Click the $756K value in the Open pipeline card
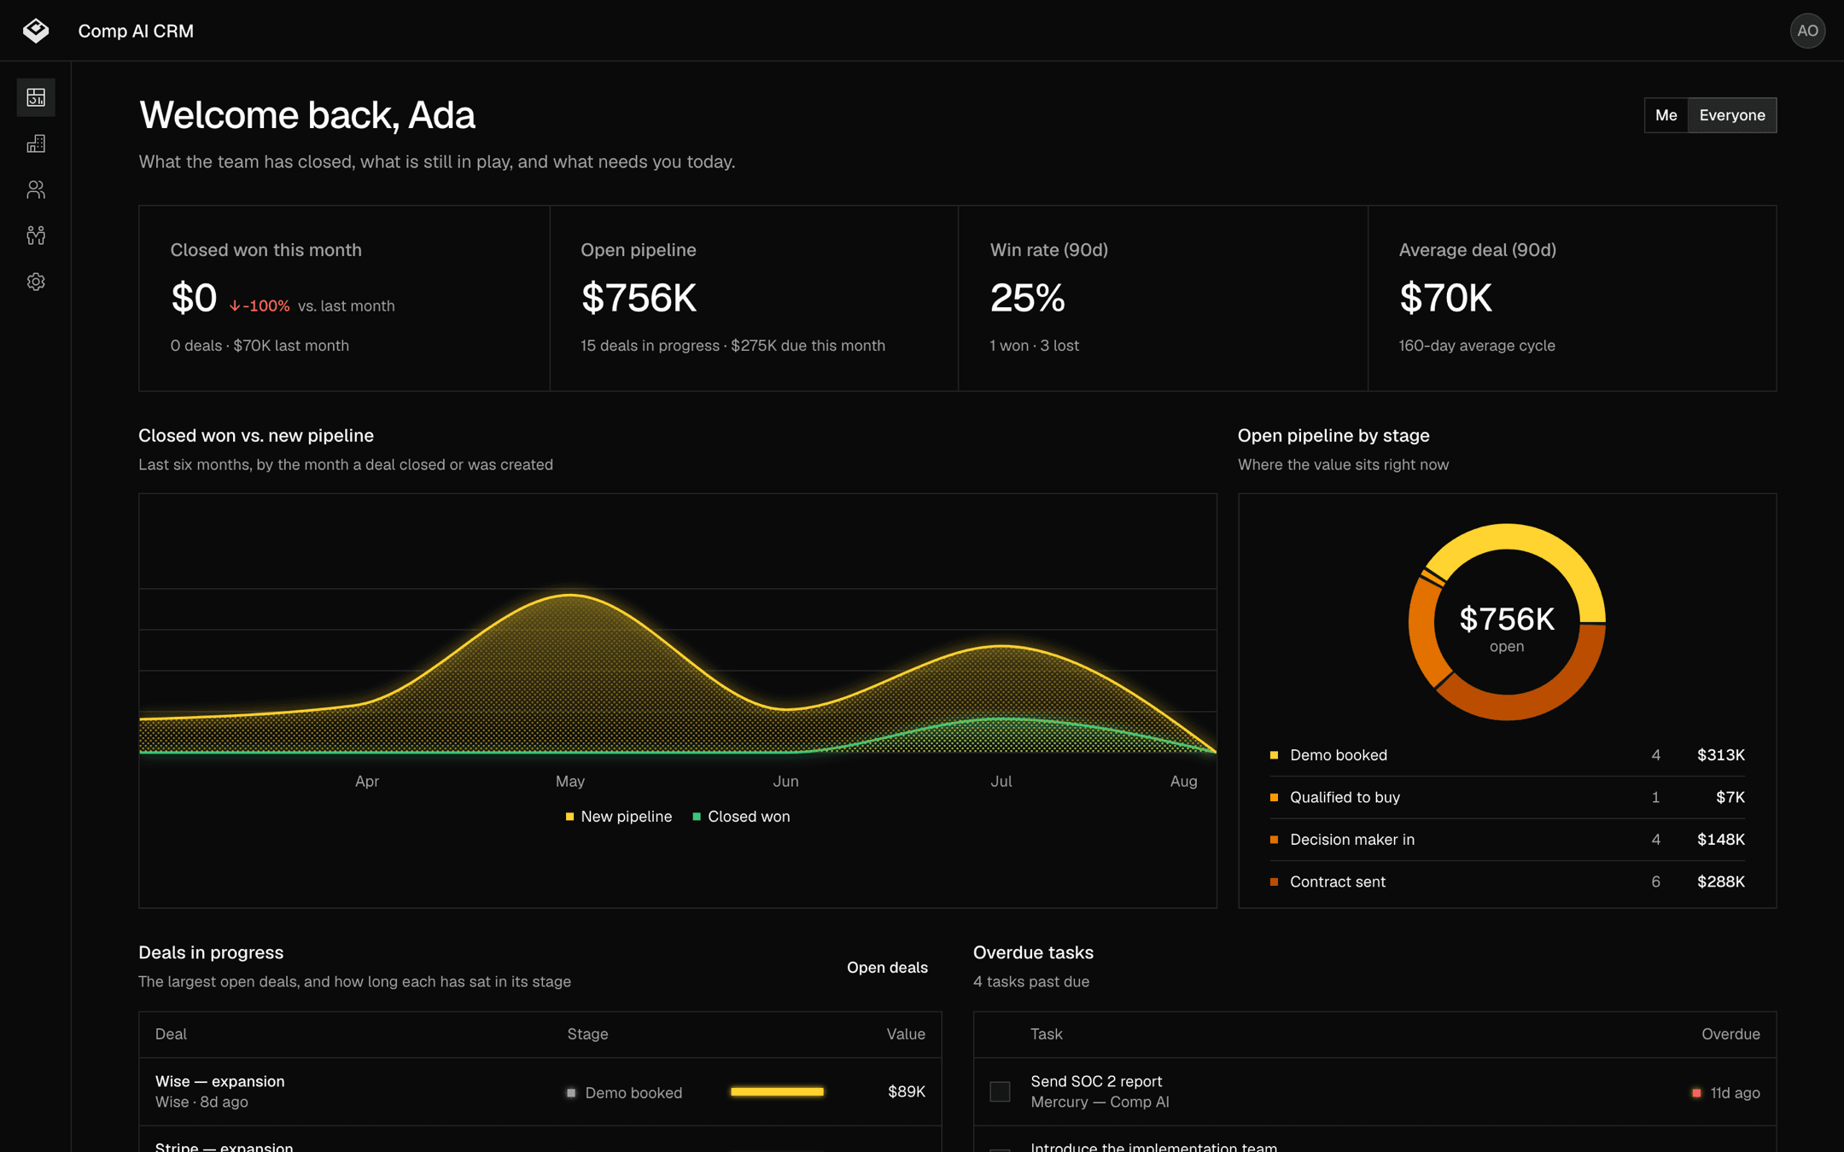1844x1152 pixels. pyautogui.click(x=639, y=298)
